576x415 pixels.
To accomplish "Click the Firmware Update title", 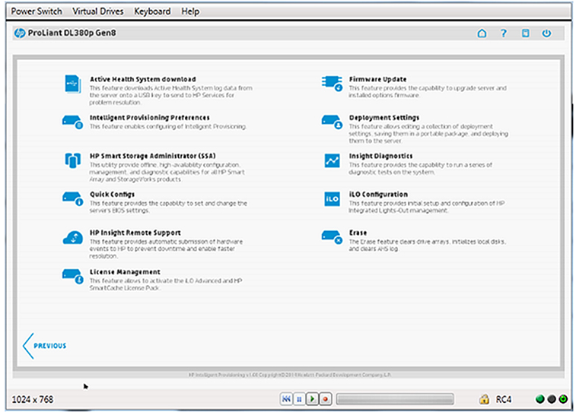I will tap(377, 79).
